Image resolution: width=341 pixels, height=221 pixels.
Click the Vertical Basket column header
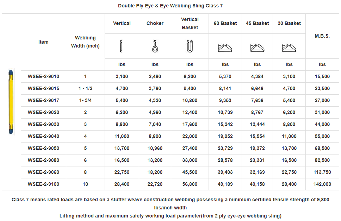click(190, 24)
